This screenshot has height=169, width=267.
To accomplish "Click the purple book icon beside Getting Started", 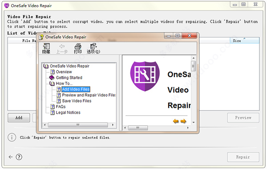I will [x=52, y=78].
